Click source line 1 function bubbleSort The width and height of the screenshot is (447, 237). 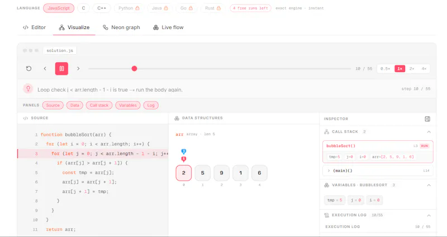(x=93, y=135)
